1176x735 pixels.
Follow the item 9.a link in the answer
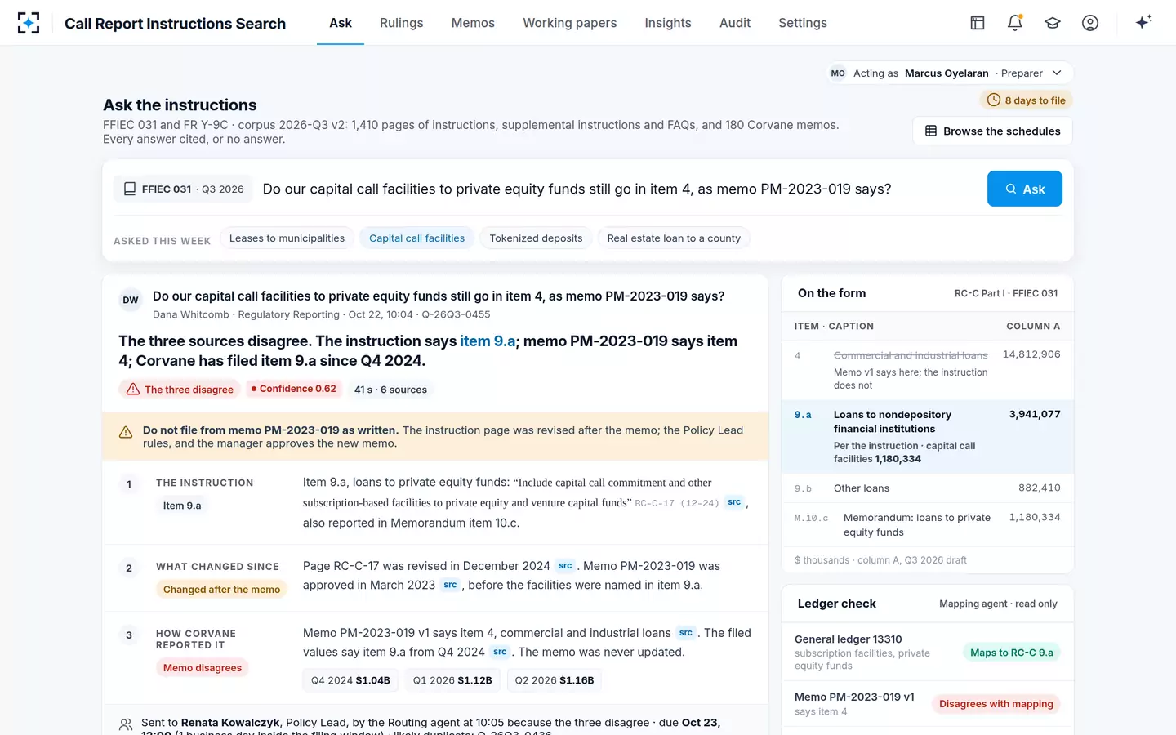(488, 341)
